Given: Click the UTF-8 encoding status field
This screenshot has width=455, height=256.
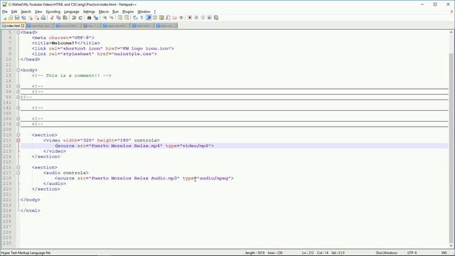Looking at the screenshot, I should pos(412,253).
